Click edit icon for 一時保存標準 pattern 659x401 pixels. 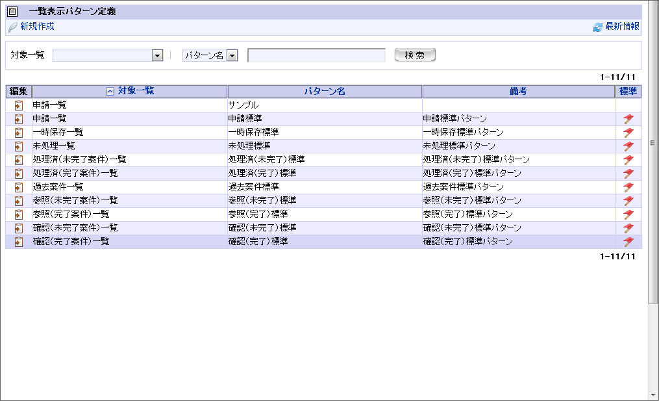(x=18, y=132)
